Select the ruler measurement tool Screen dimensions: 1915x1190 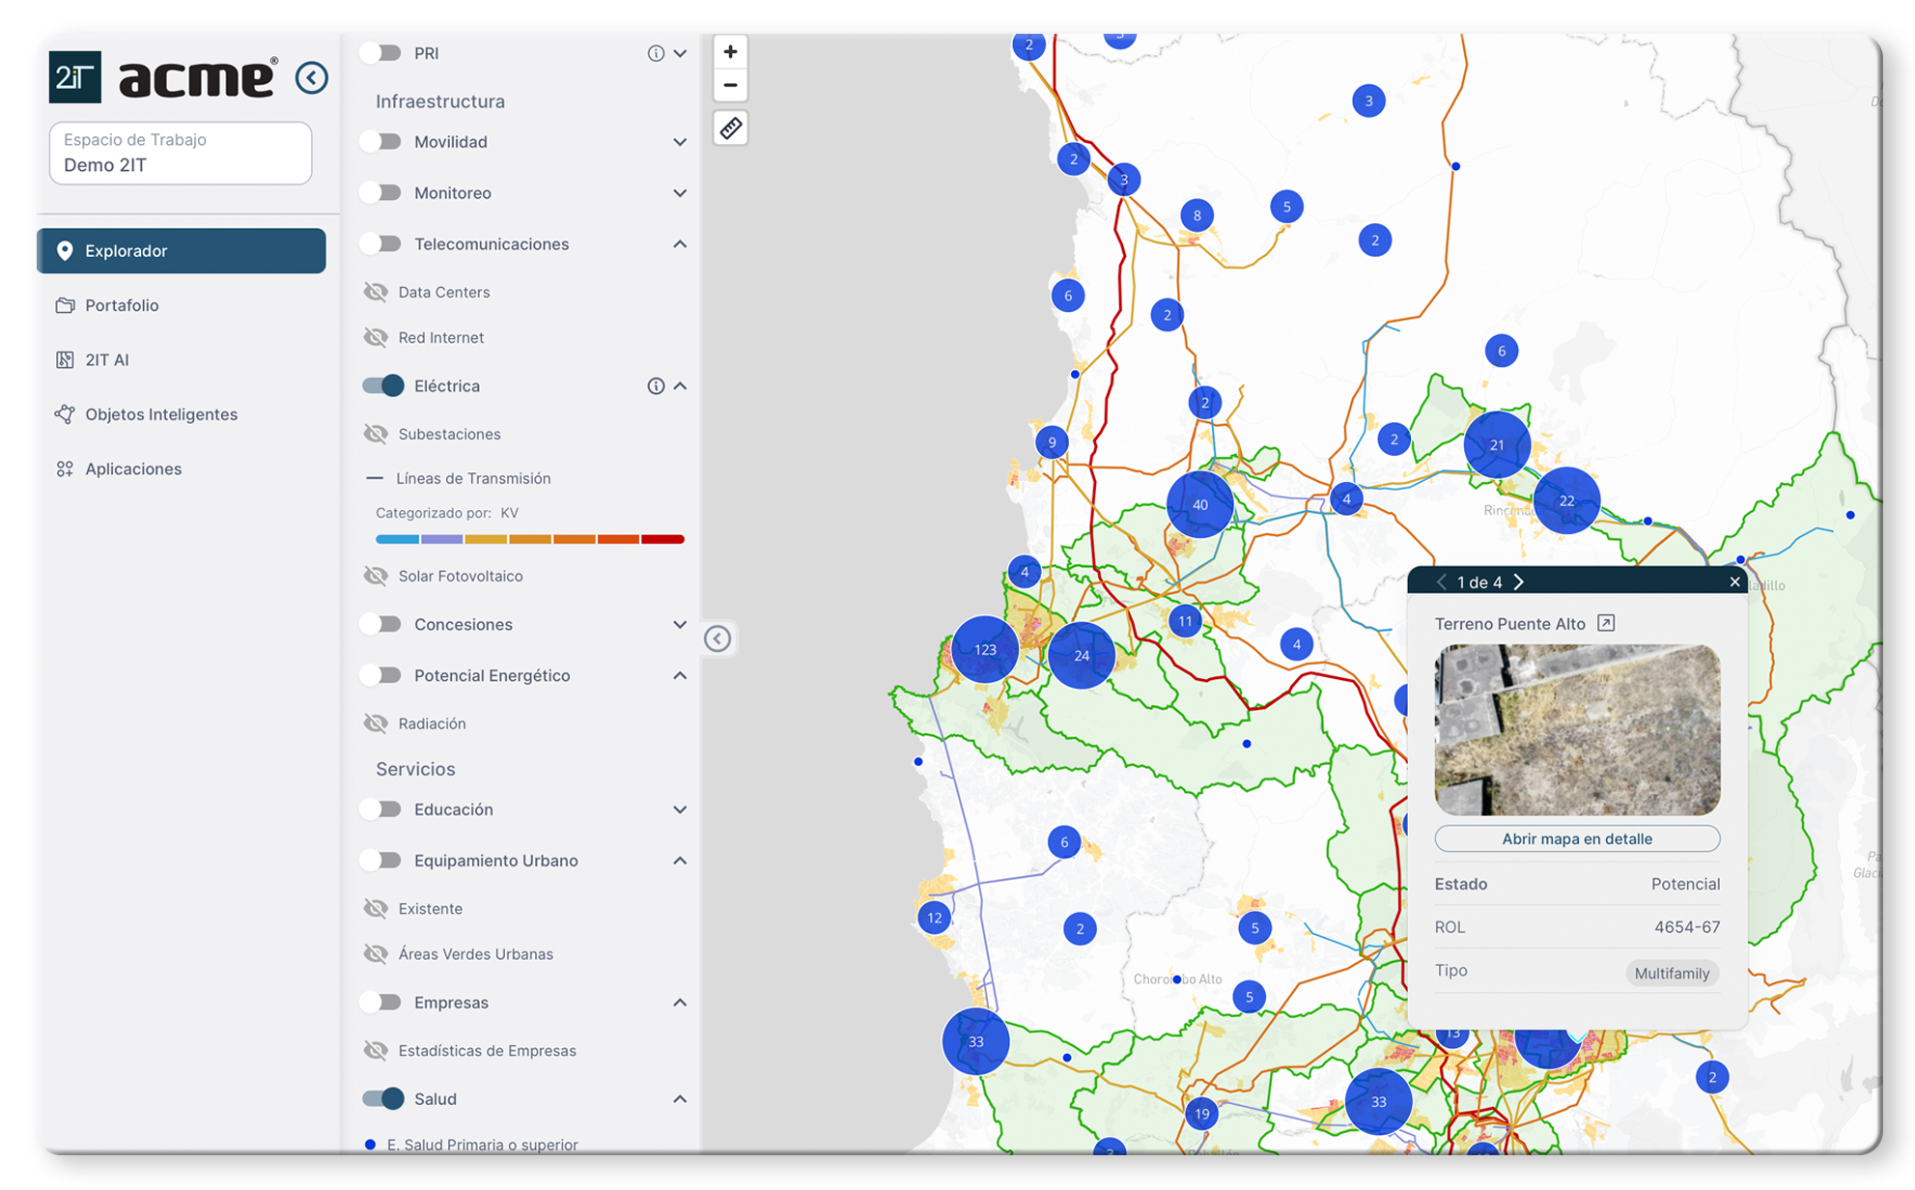(x=730, y=127)
